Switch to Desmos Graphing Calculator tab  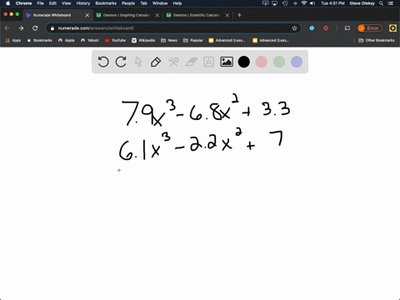click(127, 15)
